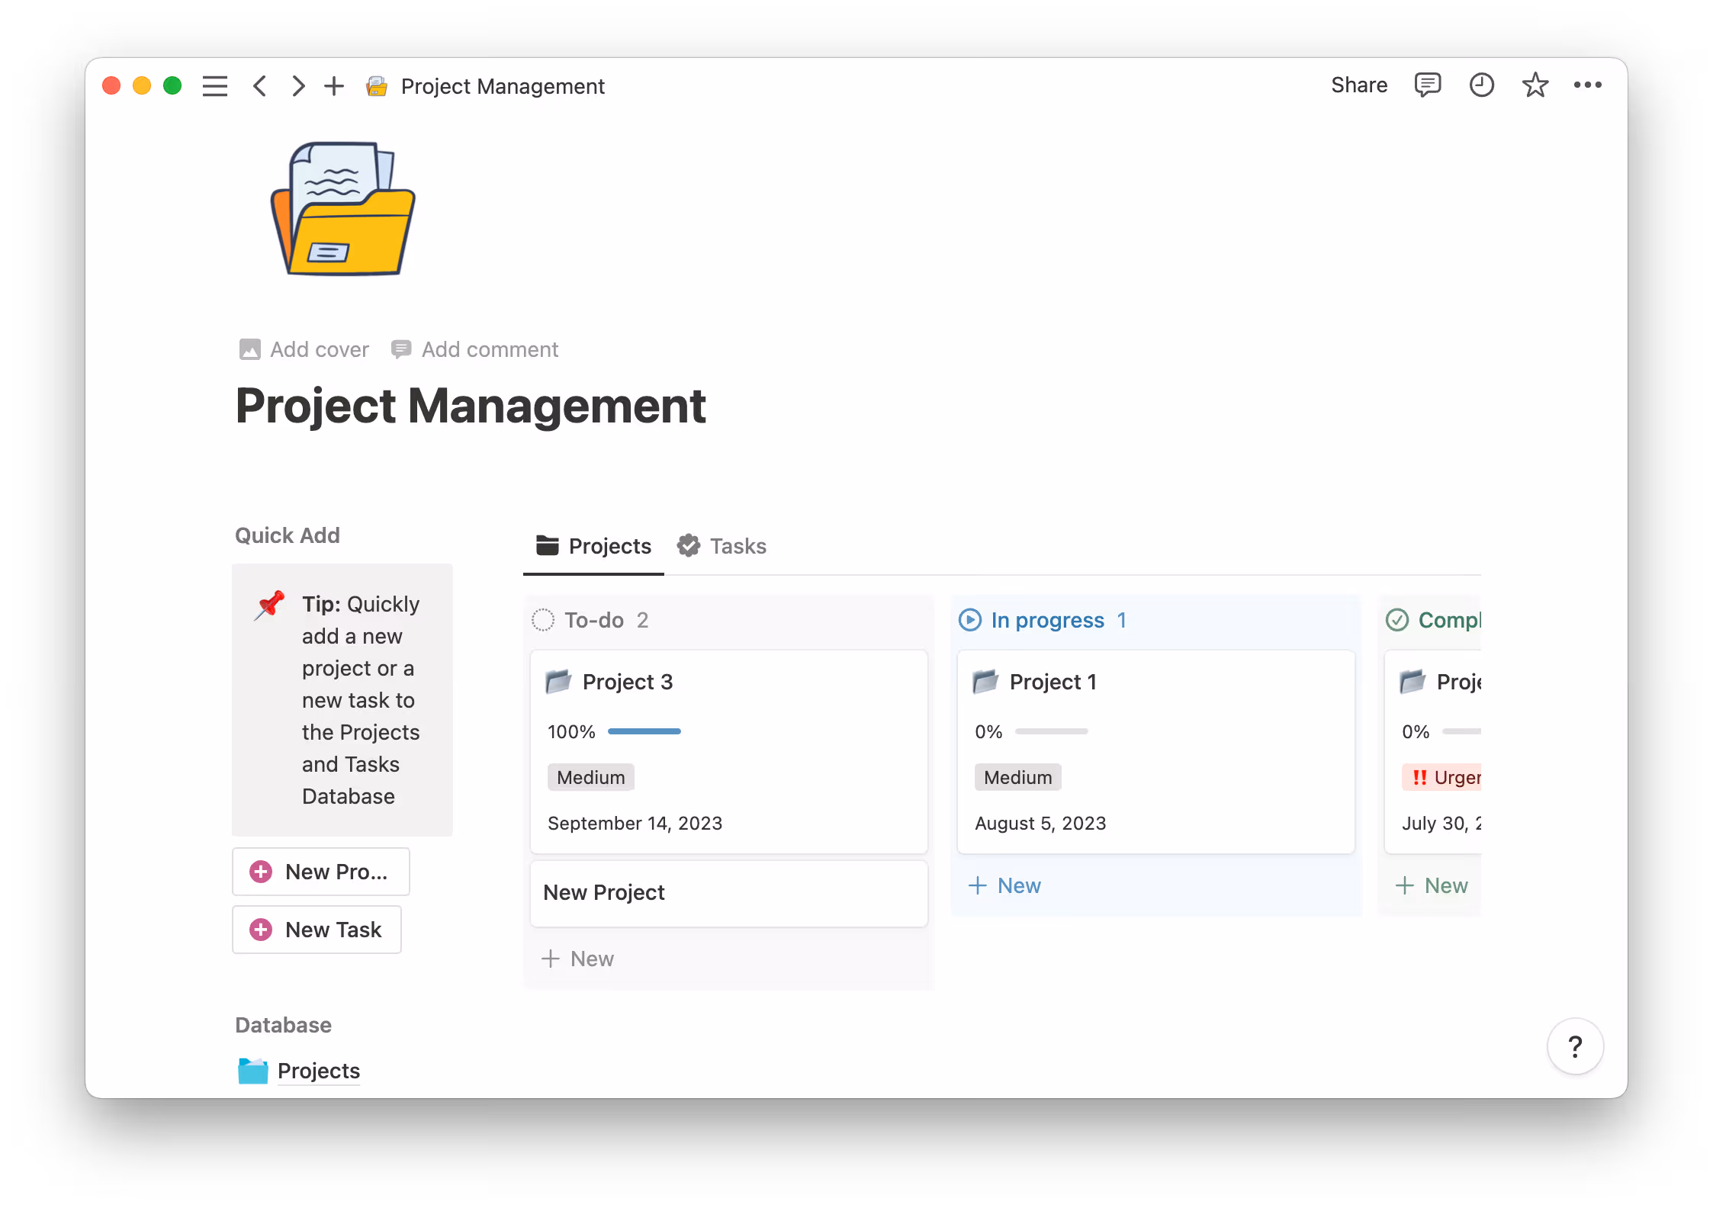
Task: Open comments with the speech bubble icon
Action: click(x=1427, y=85)
